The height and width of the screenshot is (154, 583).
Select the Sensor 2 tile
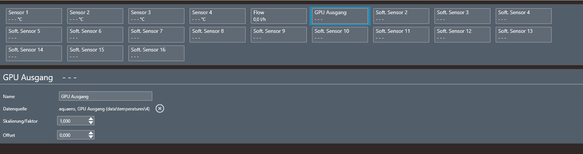(x=95, y=16)
